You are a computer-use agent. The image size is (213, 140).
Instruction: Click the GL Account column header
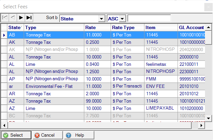(191, 27)
